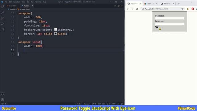Image resolution: width=197 pixels, height=111 pixels.
Task: Open the Terminal menu
Action: coord(38,2)
